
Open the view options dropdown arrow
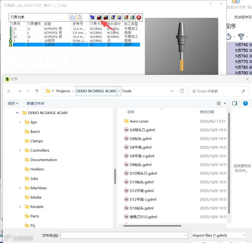click(x=225, y=103)
